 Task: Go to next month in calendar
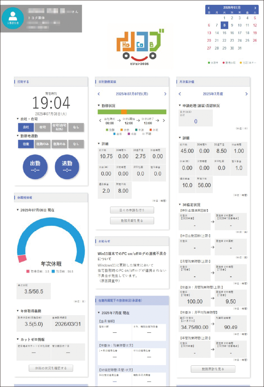(x=255, y=8)
